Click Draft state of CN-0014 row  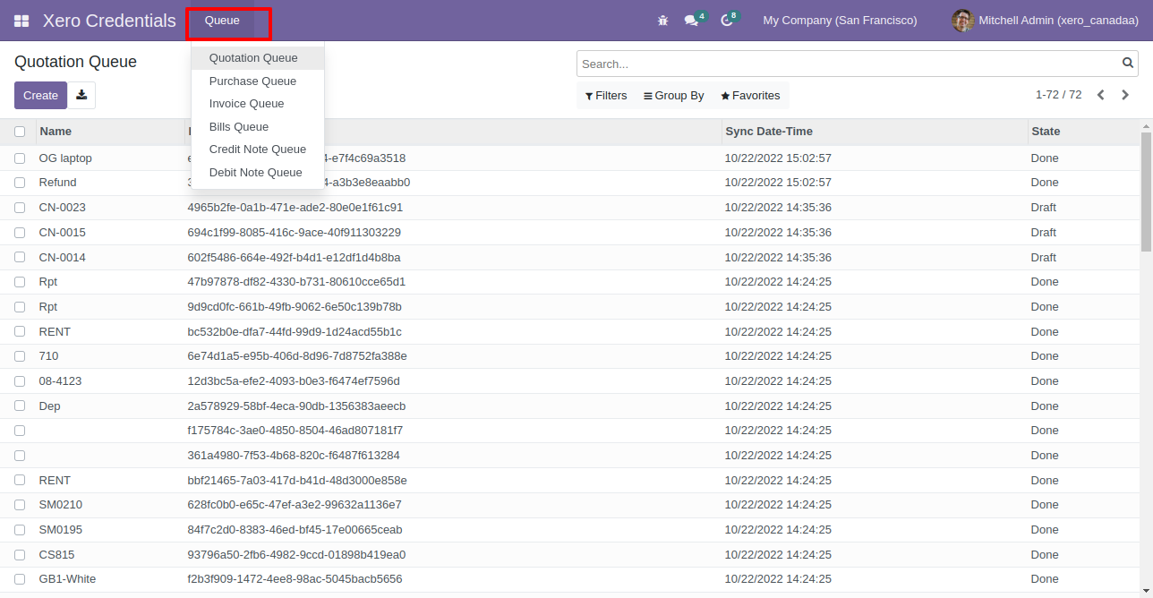[x=1044, y=258]
